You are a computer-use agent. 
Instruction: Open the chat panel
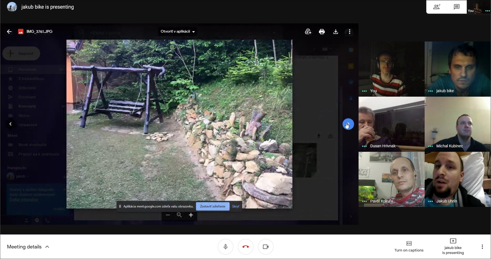click(456, 7)
